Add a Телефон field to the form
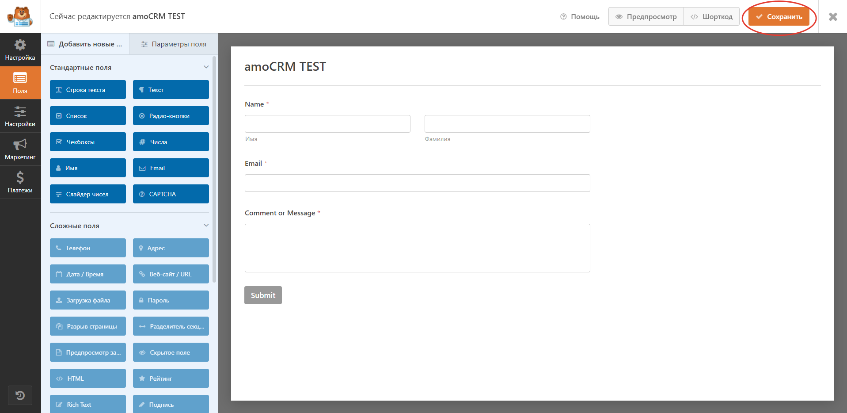 87,248
